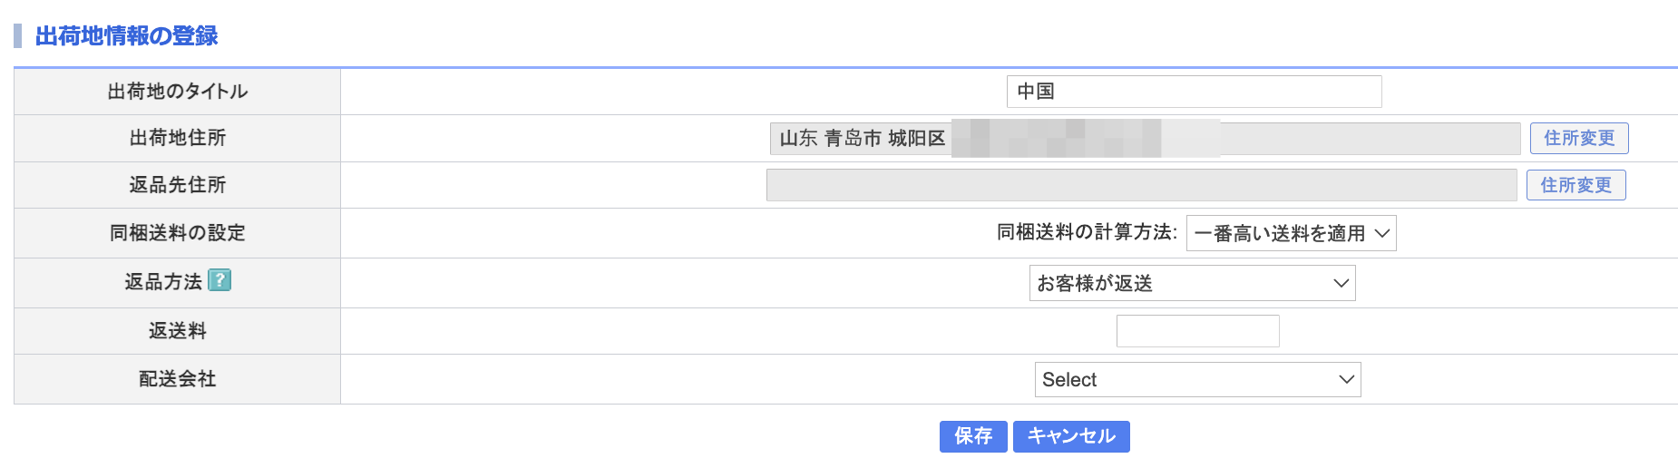Click the 出荷地住所 address field
The image size is (1678, 468).
coord(1145,139)
